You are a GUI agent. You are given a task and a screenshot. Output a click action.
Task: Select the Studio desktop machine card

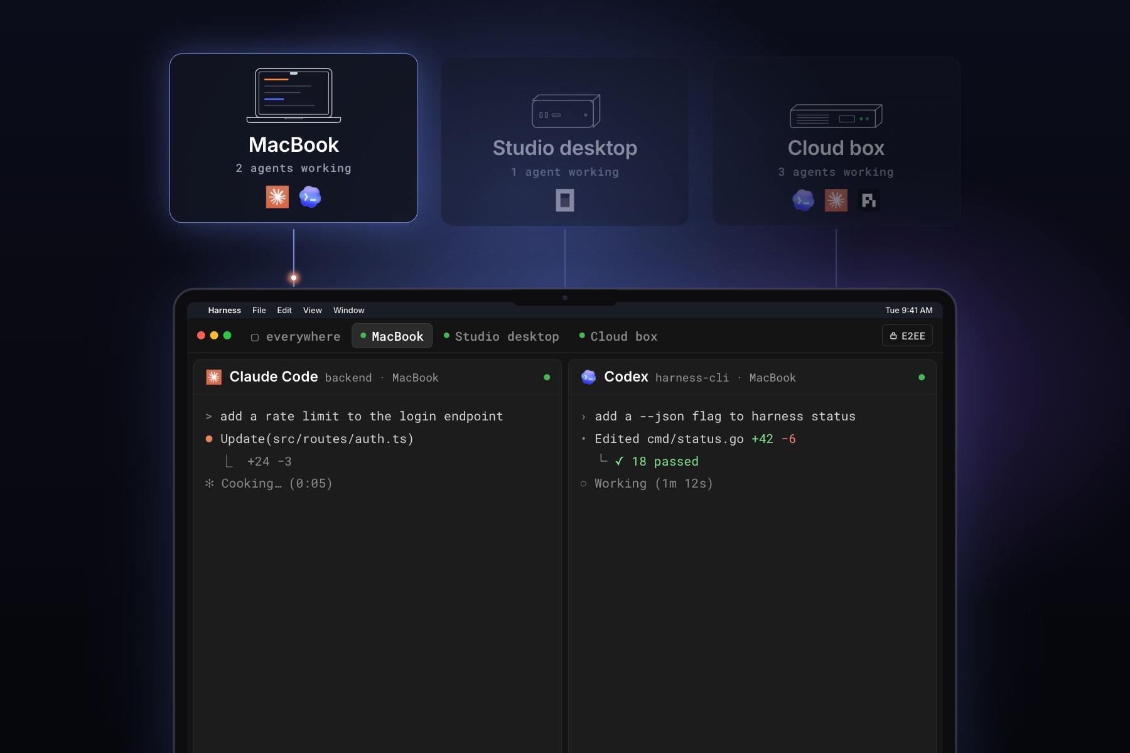pyautogui.click(x=565, y=142)
